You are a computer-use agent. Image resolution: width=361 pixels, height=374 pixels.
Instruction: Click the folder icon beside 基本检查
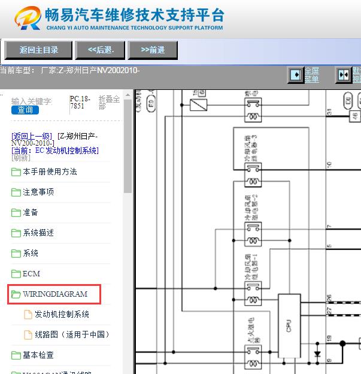[x=16, y=355]
